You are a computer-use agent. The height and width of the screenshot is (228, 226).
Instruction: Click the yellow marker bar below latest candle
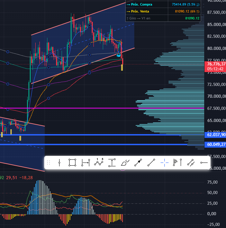pyautogui.click(x=122, y=68)
